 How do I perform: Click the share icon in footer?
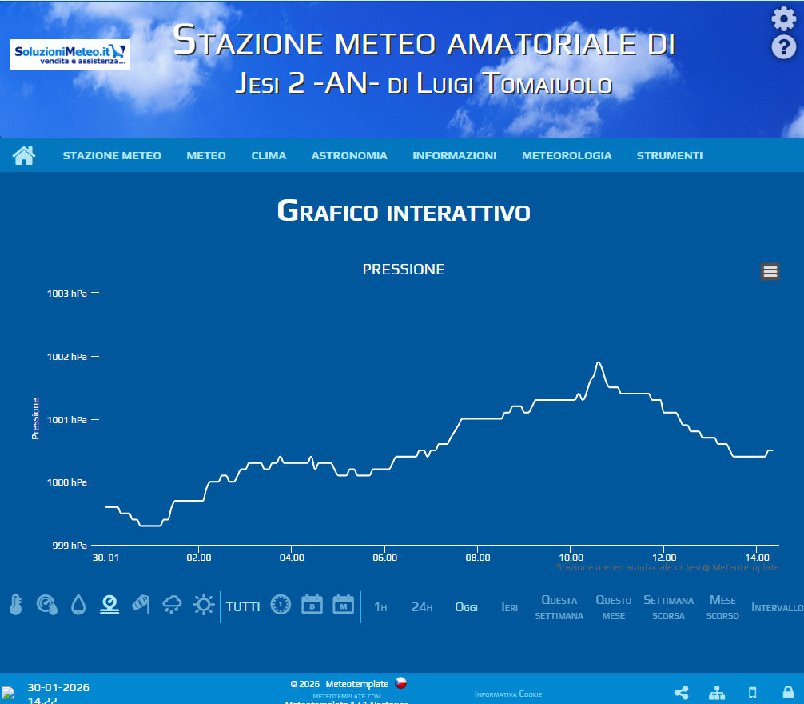pos(682,693)
